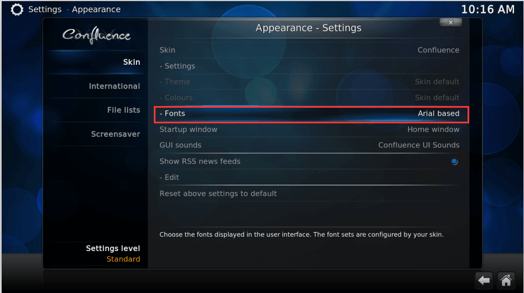Go to home screen via house icon
Viewport: 524px width, 293px height.
pyautogui.click(x=506, y=280)
